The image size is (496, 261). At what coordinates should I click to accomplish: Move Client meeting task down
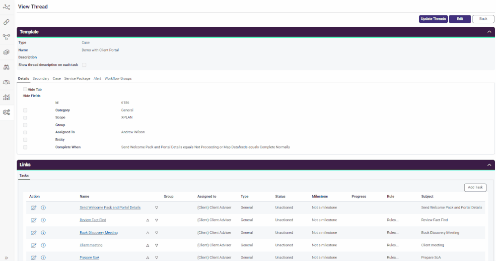click(156, 245)
